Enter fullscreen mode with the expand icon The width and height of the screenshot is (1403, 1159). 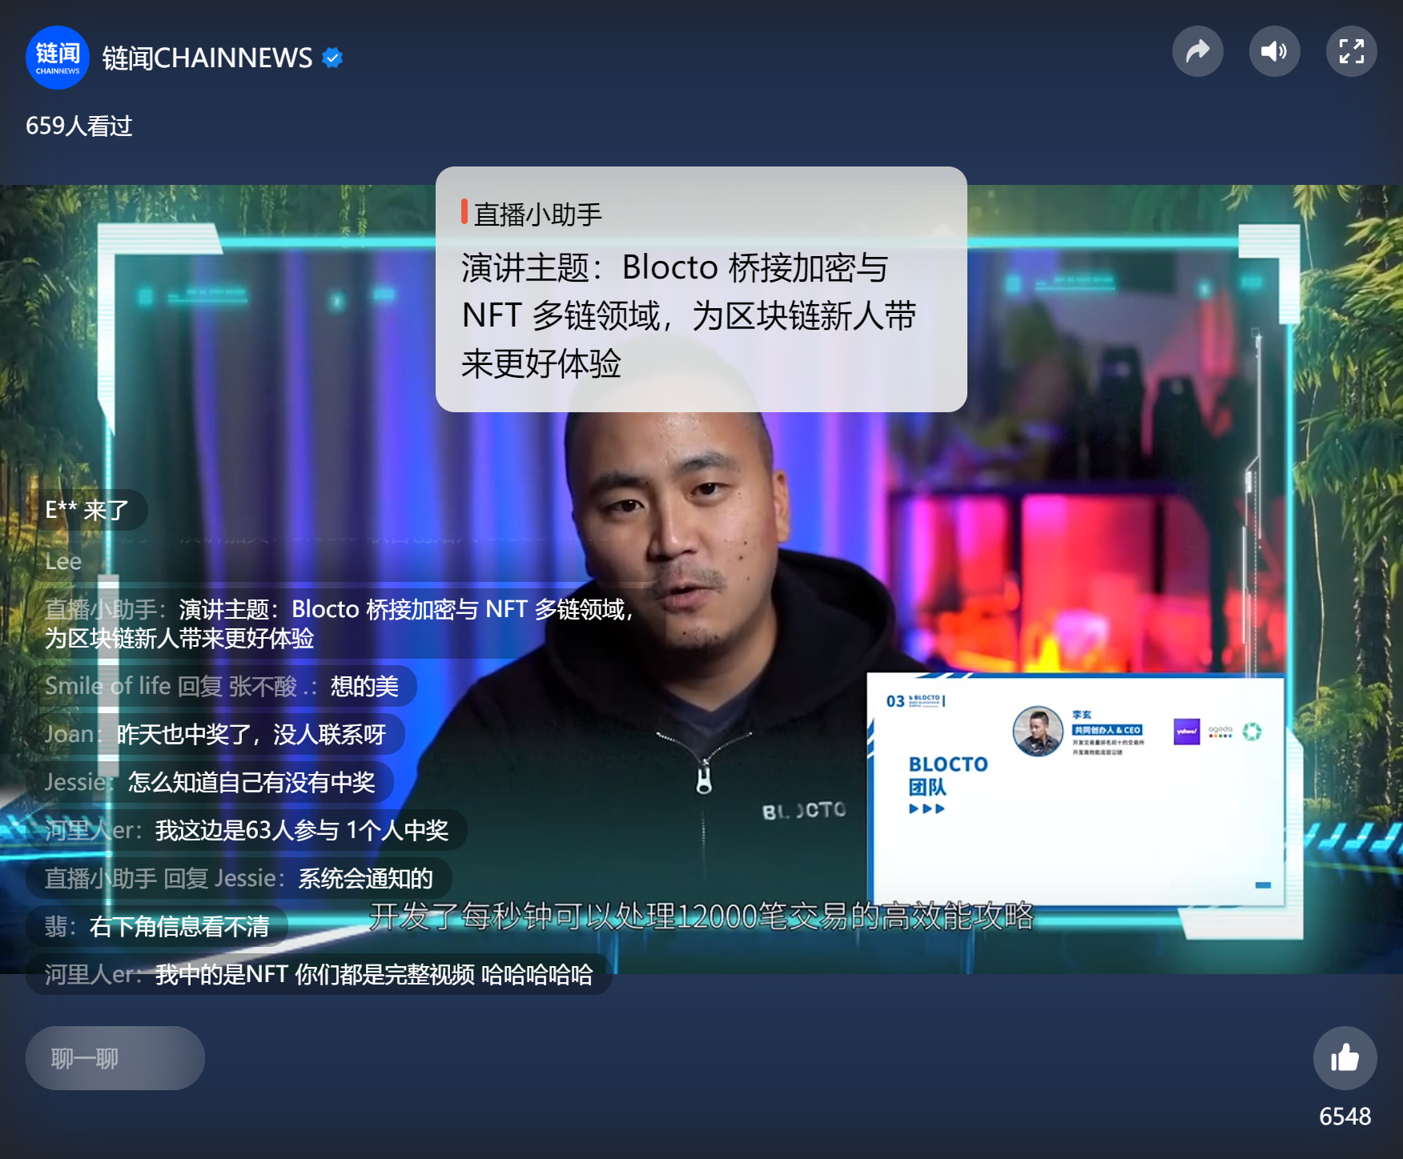point(1351,51)
